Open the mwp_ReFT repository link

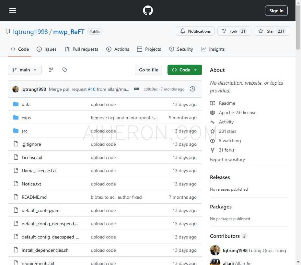click(69, 32)
